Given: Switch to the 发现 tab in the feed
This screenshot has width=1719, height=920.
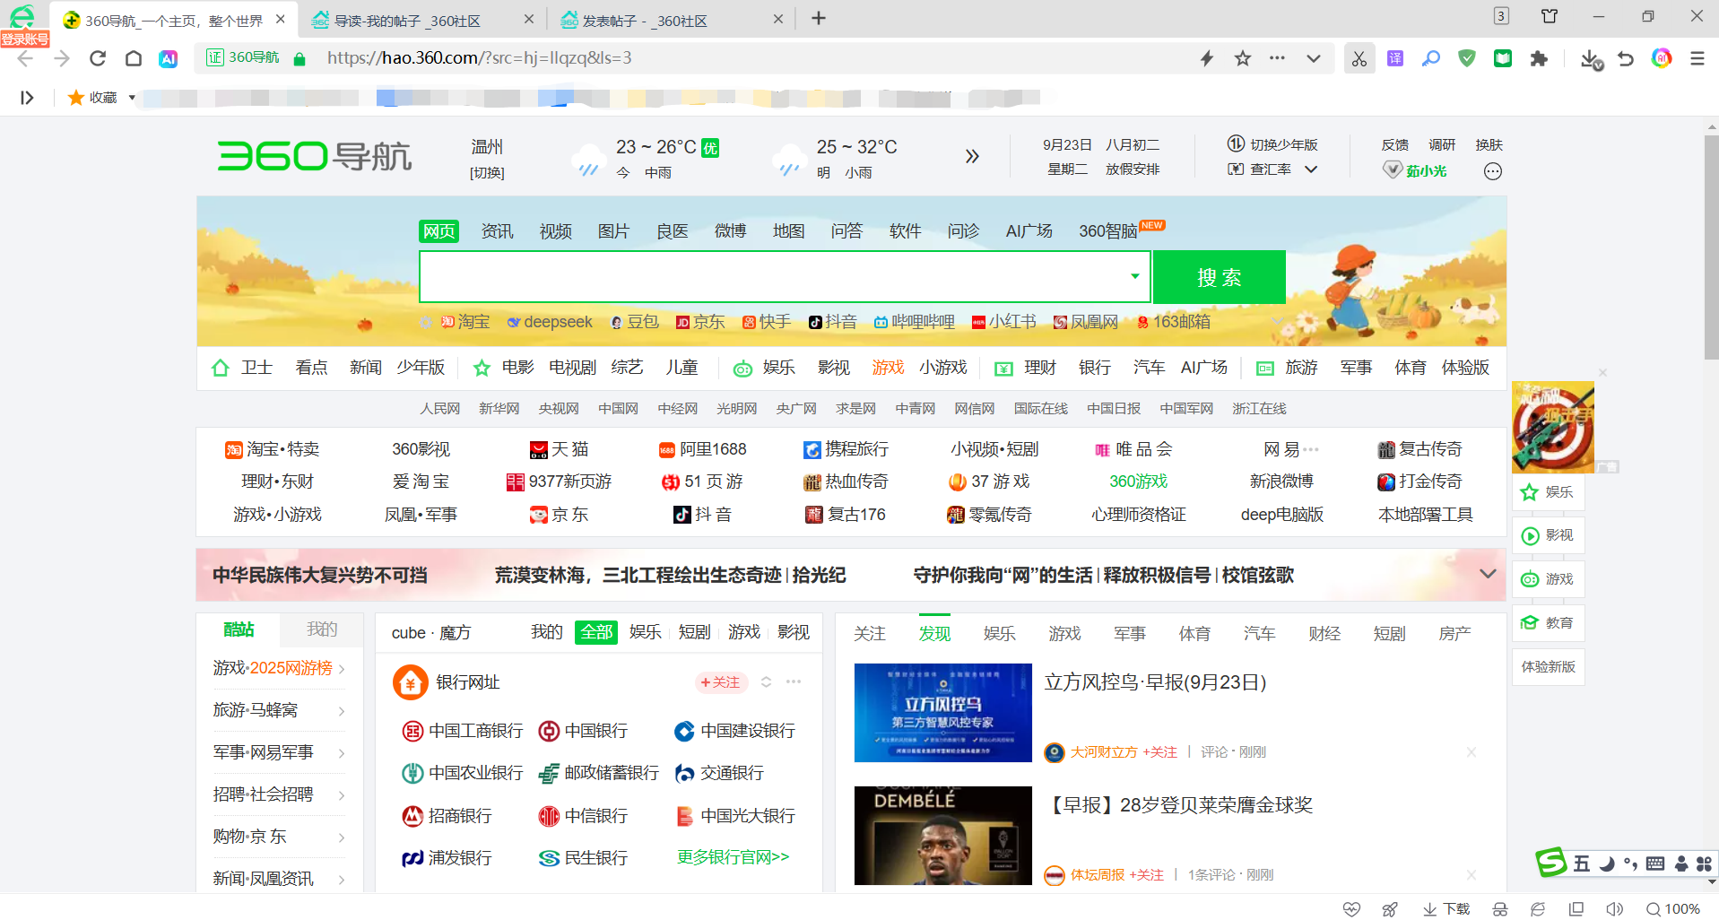Looking at the screenshot, I should coord(934,632).
